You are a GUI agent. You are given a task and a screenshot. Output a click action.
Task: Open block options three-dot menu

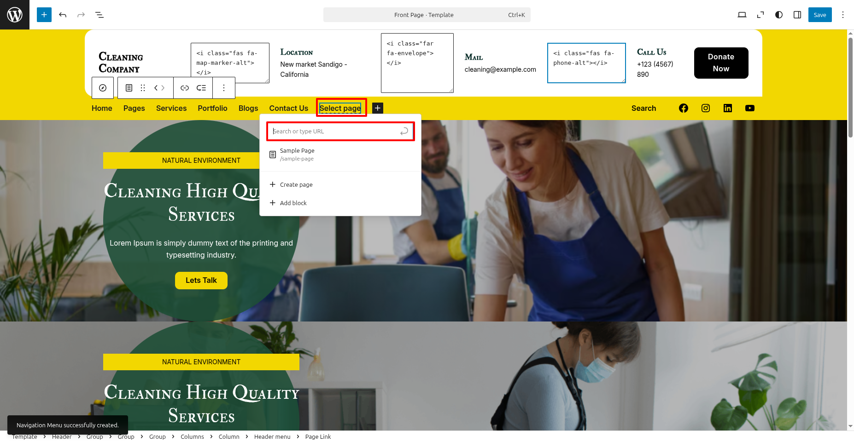224,88
